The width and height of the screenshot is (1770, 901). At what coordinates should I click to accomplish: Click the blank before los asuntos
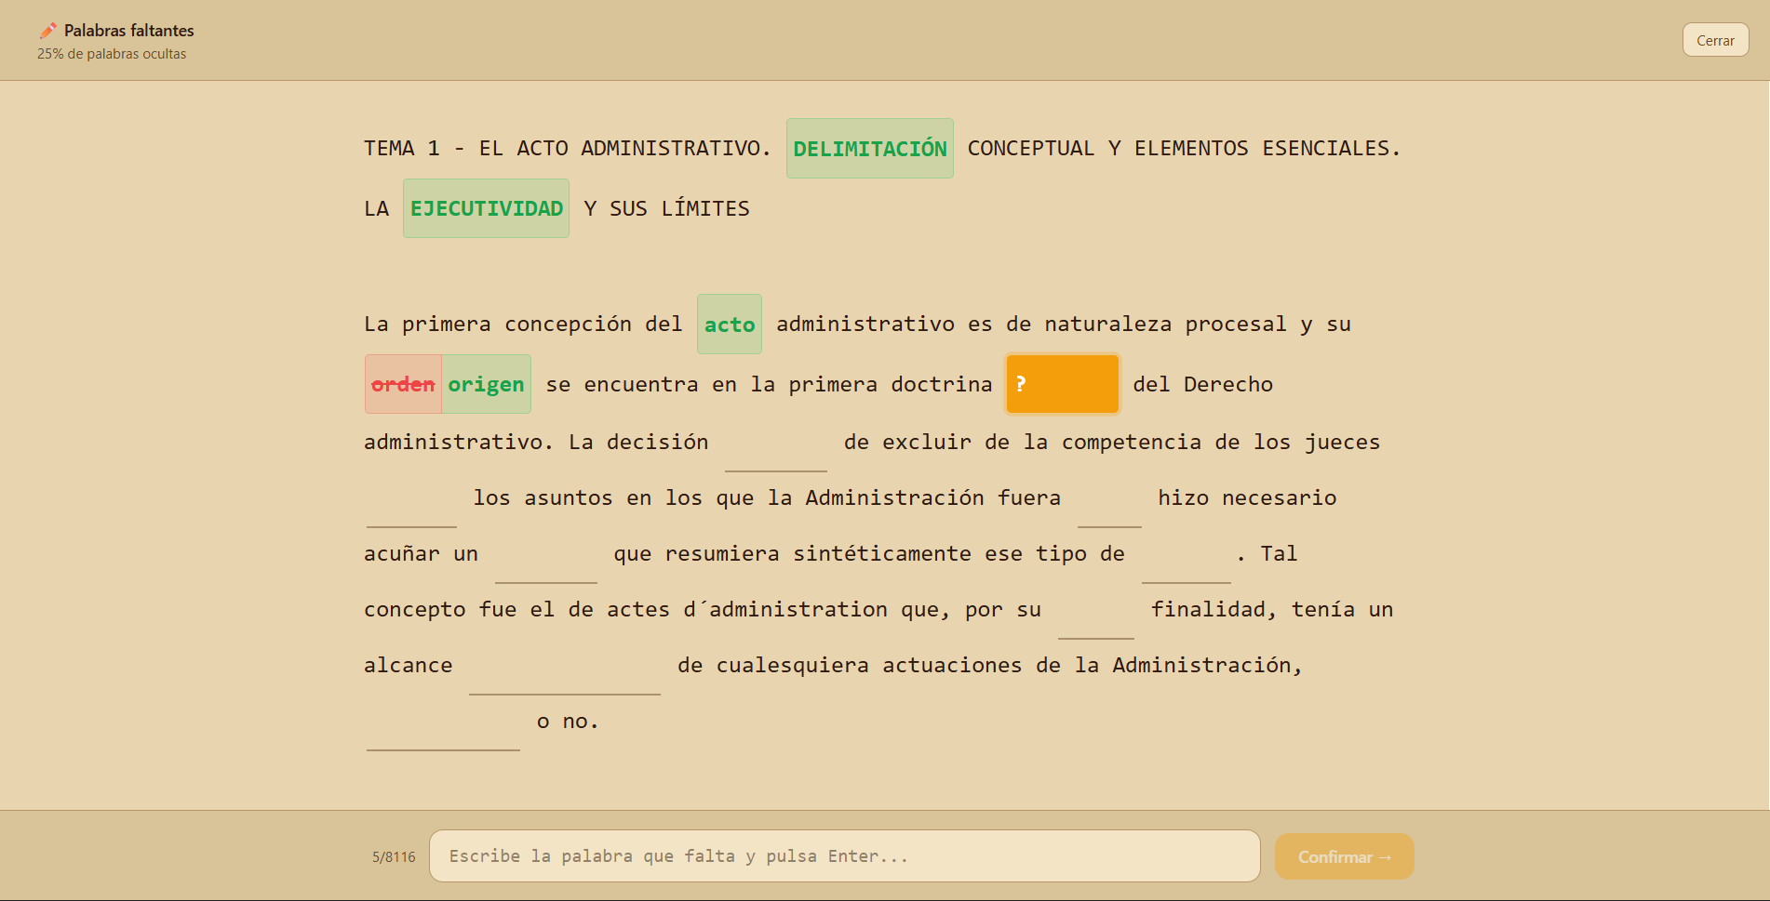coord(411,499)
